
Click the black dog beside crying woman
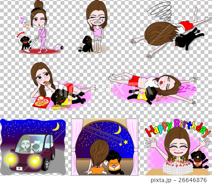(87, 44)
